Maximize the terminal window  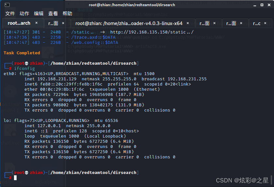262,5
